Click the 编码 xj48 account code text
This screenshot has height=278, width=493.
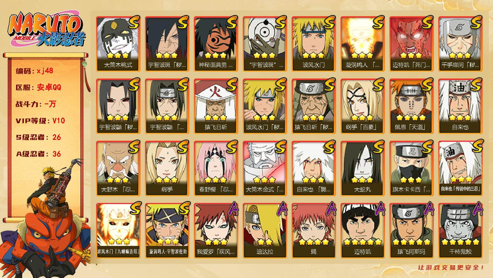click(x=34, y=71)
